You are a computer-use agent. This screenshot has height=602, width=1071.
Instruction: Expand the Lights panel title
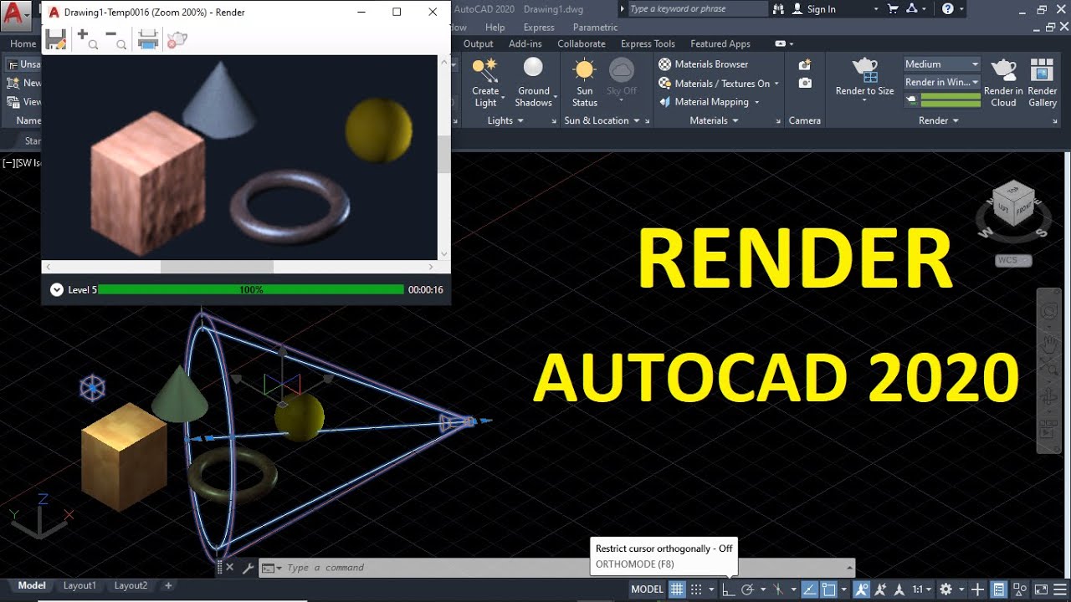pos(505,120)
